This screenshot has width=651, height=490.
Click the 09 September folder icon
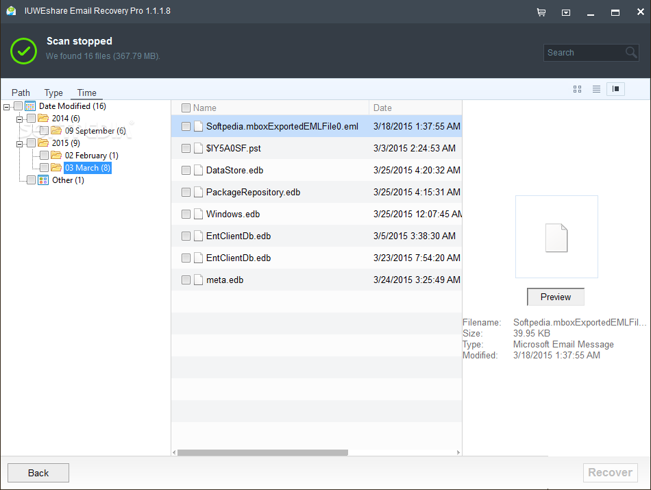click(x=56, y=131)
